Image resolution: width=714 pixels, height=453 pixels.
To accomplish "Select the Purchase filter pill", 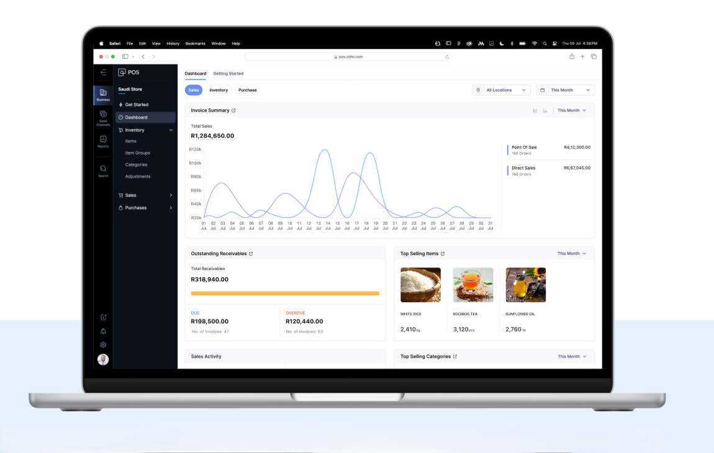I will [247, 90].
